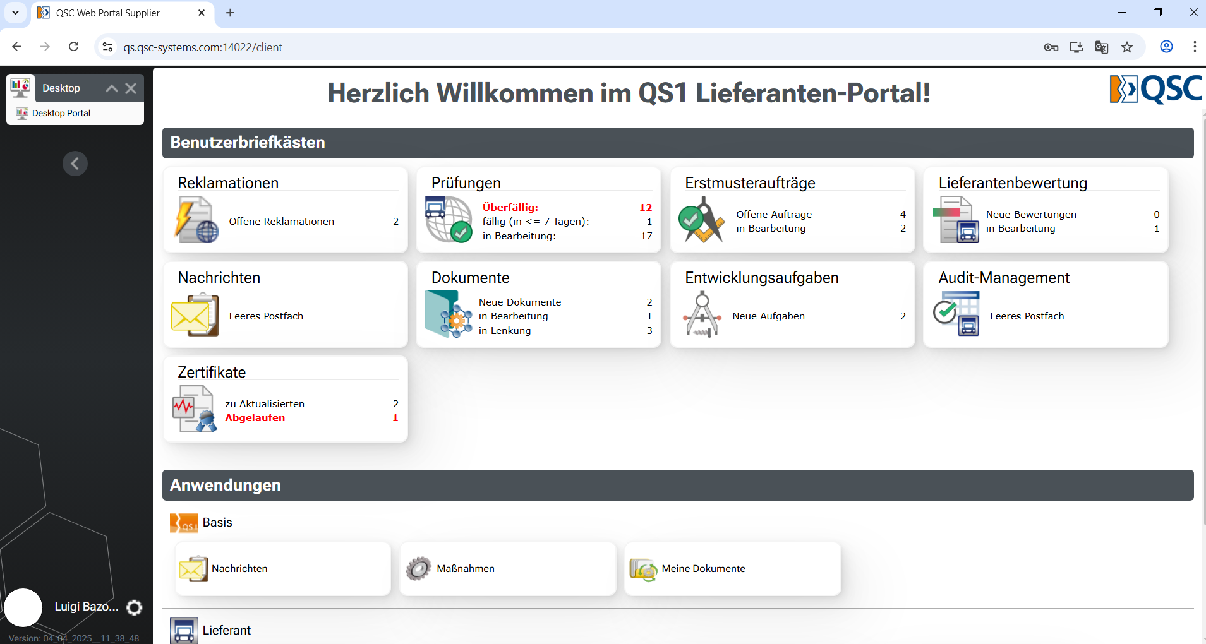
Task: Click the Dokumente folder gear icon
Action: 449,314
